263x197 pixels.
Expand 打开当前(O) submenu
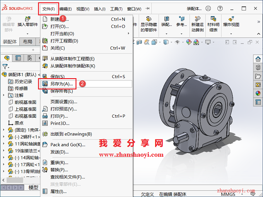tap(87, 34)
